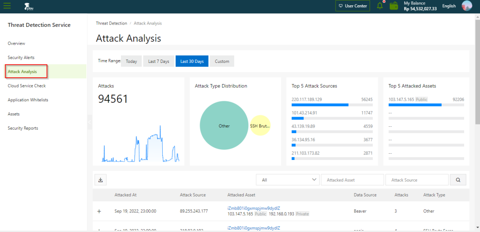This screenshot has height=232, width=480.
Task: Click the search magnifier button
Action: (458, 180)
